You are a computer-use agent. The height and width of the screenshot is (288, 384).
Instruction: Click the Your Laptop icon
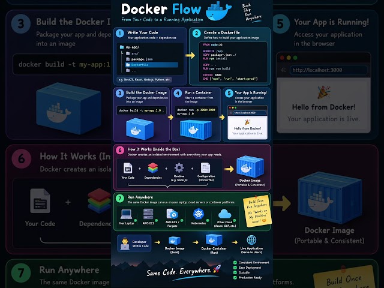click(x=126, y=215)
